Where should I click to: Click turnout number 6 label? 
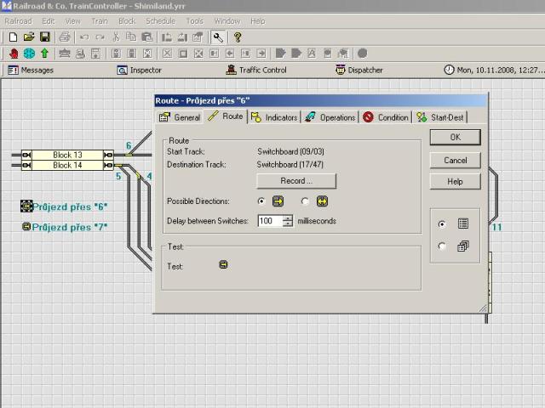pyautogui.click(x=129, y=145)
